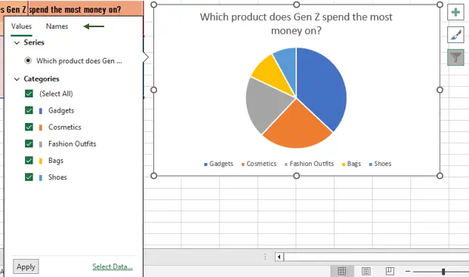
Task: Uncheck the Gadgets category checkbox
Action: click(29, 110)
